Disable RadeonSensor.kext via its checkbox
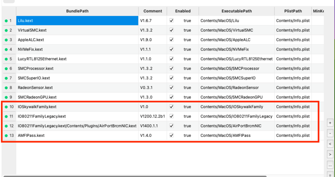This screenshot has width=335, height=177. (x=171, y=87)
